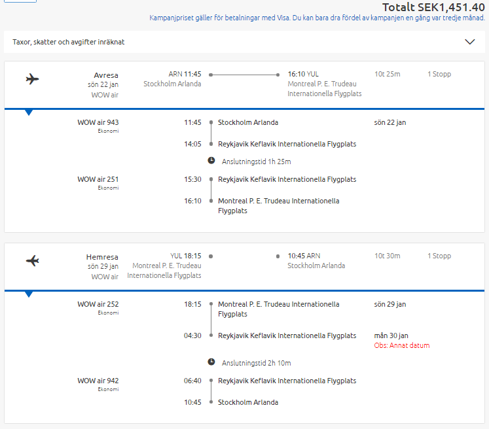
Task: Click the red Obs: Annat datum warning
Action: [402, 345]
